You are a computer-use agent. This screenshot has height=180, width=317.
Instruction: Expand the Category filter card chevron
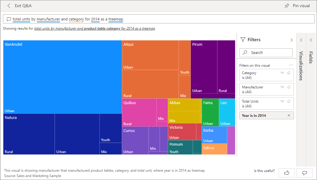(282, 73)
